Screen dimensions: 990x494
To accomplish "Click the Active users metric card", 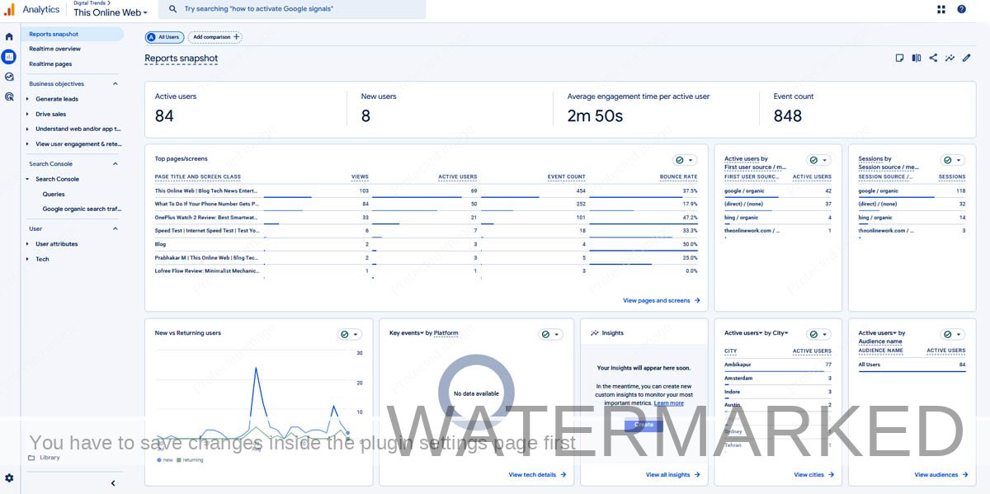I will (x=246, y=109).
